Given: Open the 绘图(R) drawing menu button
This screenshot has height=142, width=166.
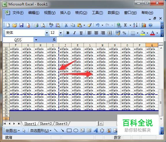Looking at the screenshot, I should 12,130.
